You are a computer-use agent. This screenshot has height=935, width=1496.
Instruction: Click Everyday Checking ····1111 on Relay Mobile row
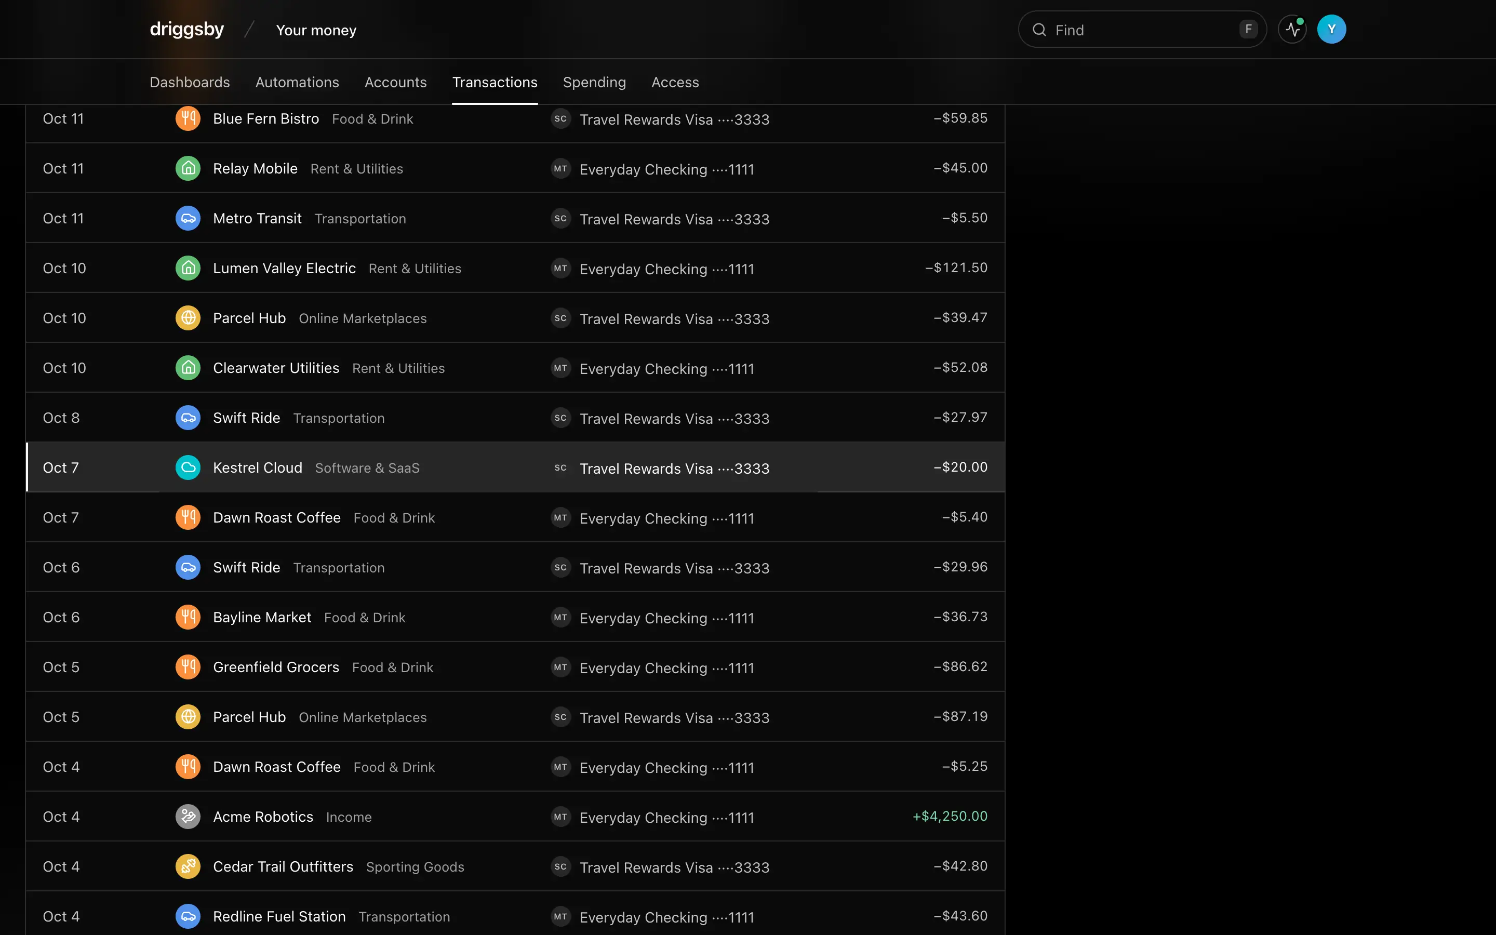(667, 169)
